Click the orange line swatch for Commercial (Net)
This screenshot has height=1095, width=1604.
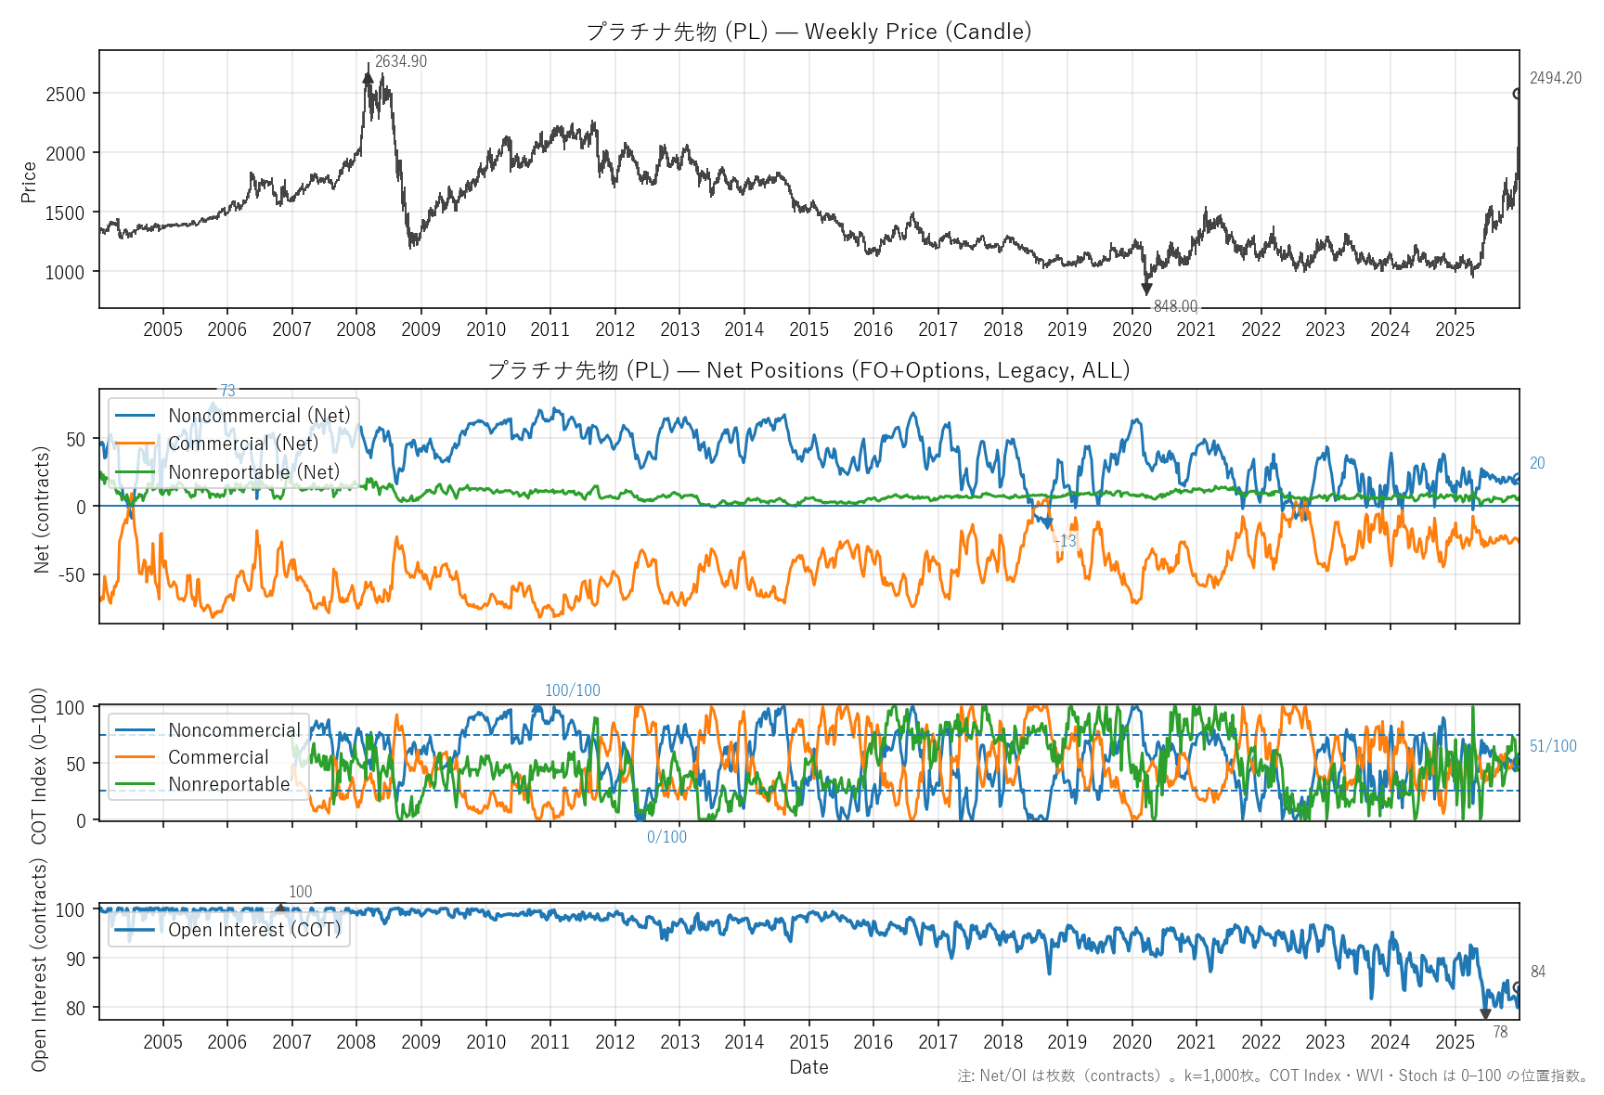136,444
